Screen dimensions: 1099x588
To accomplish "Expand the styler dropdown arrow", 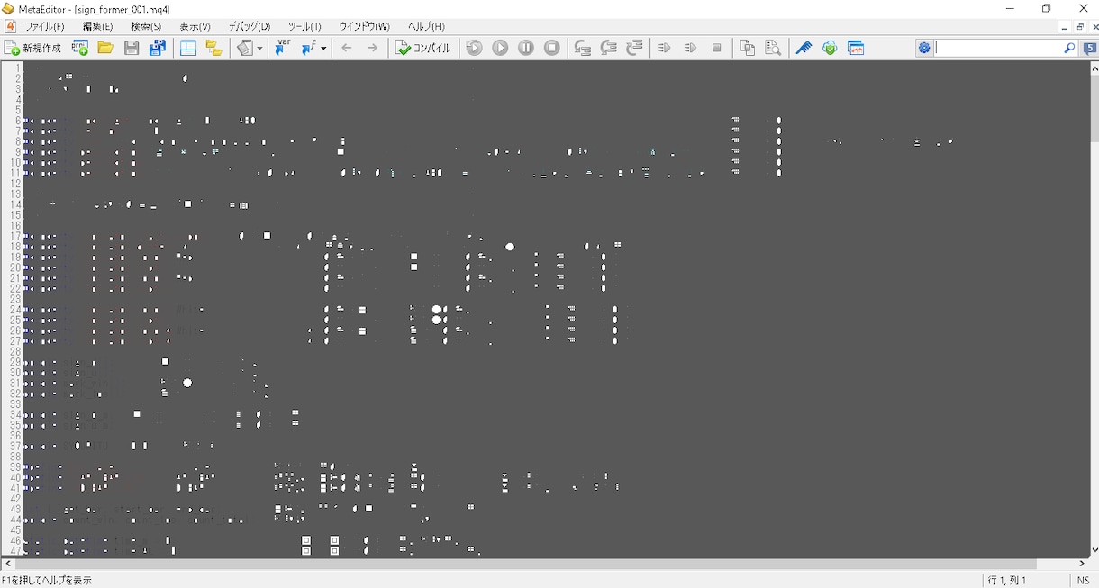I will point(259,48).
